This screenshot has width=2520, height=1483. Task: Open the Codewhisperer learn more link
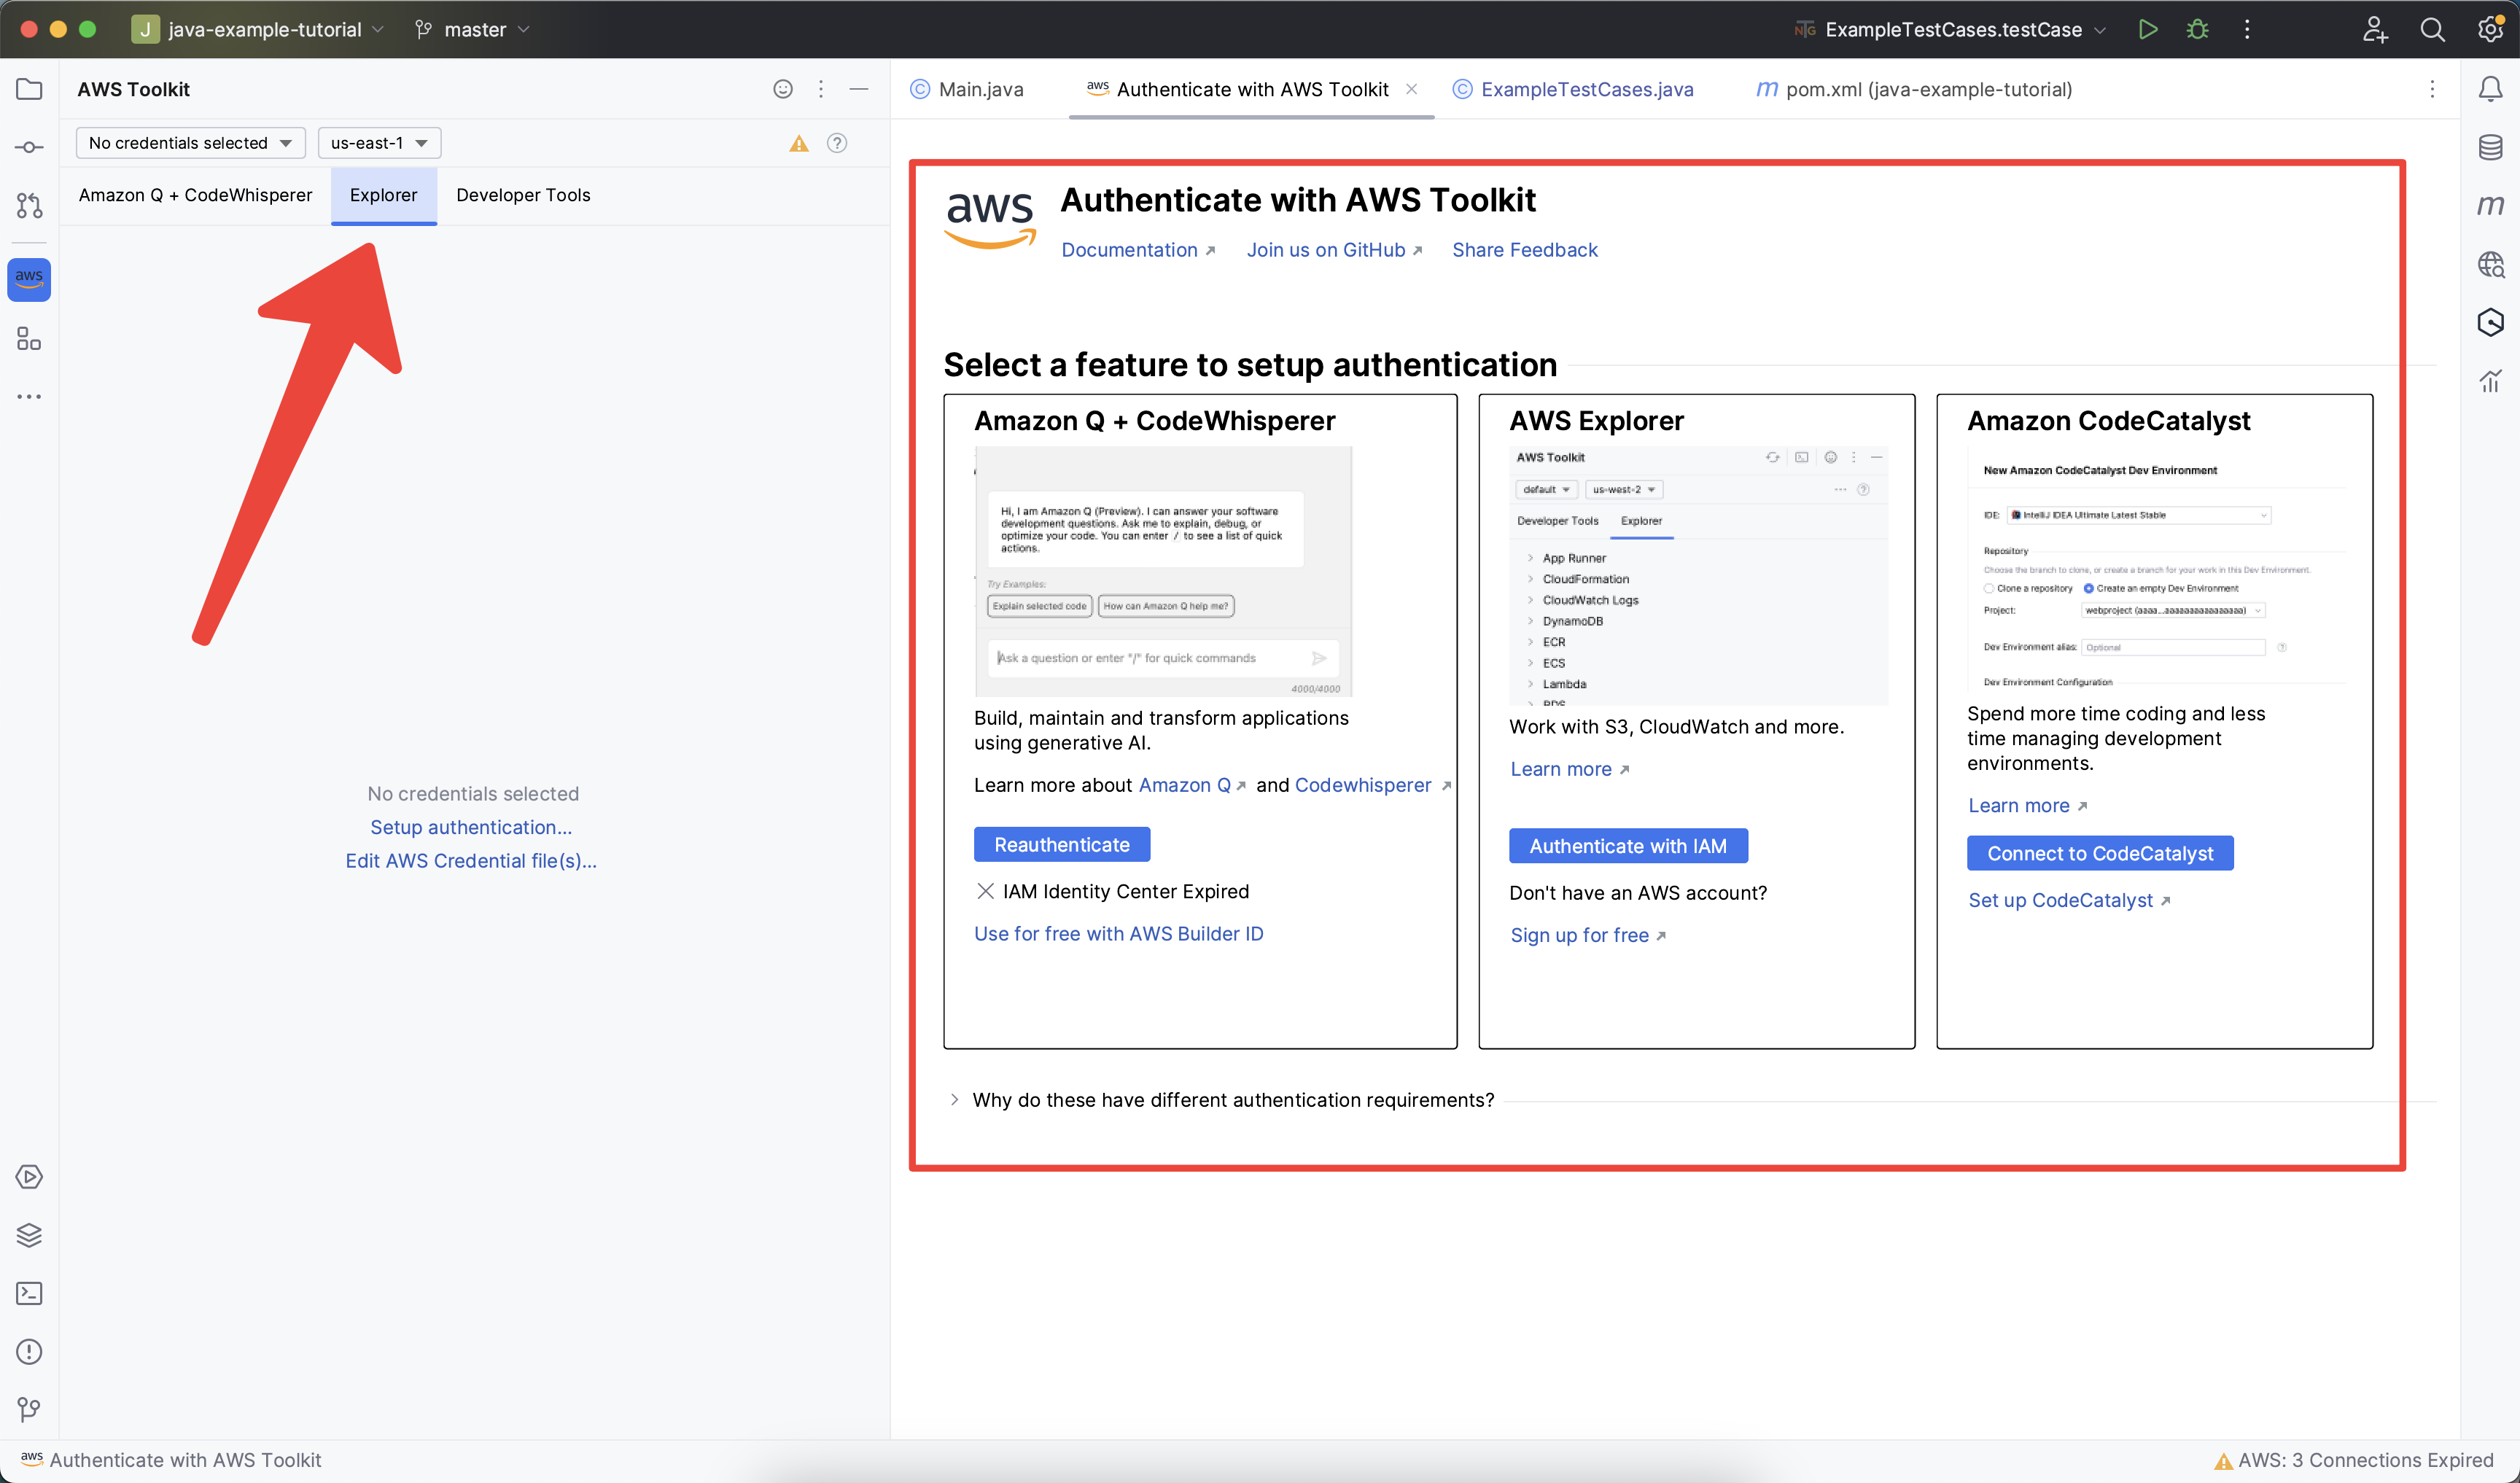1372,786
